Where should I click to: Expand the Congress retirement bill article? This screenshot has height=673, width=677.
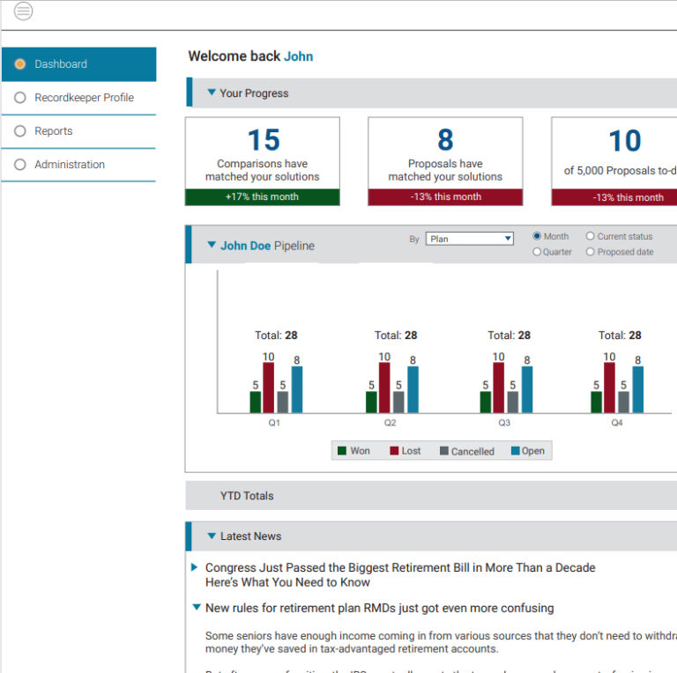click(195, 567)
